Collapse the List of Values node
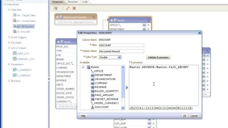The height and width of the screenshot is (128, 228). tap(9, 48)
